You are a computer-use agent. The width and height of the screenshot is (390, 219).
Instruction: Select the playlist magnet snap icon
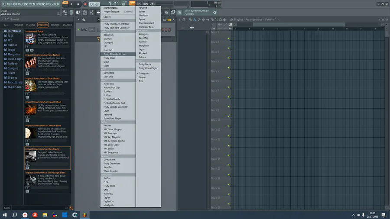click(x=184, y=19)
